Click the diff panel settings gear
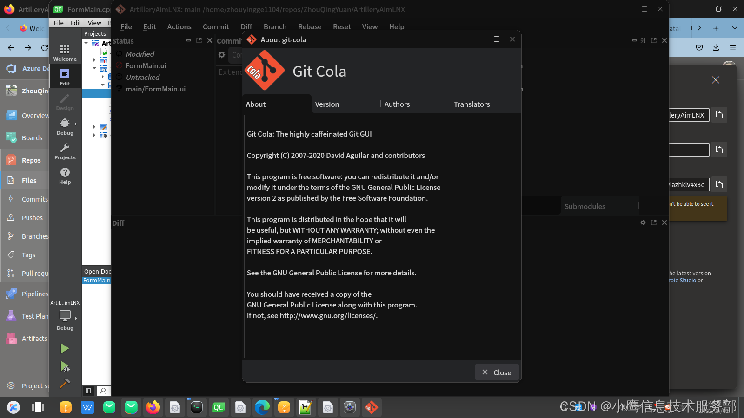744x418 pixels. [x=643, y=222]
